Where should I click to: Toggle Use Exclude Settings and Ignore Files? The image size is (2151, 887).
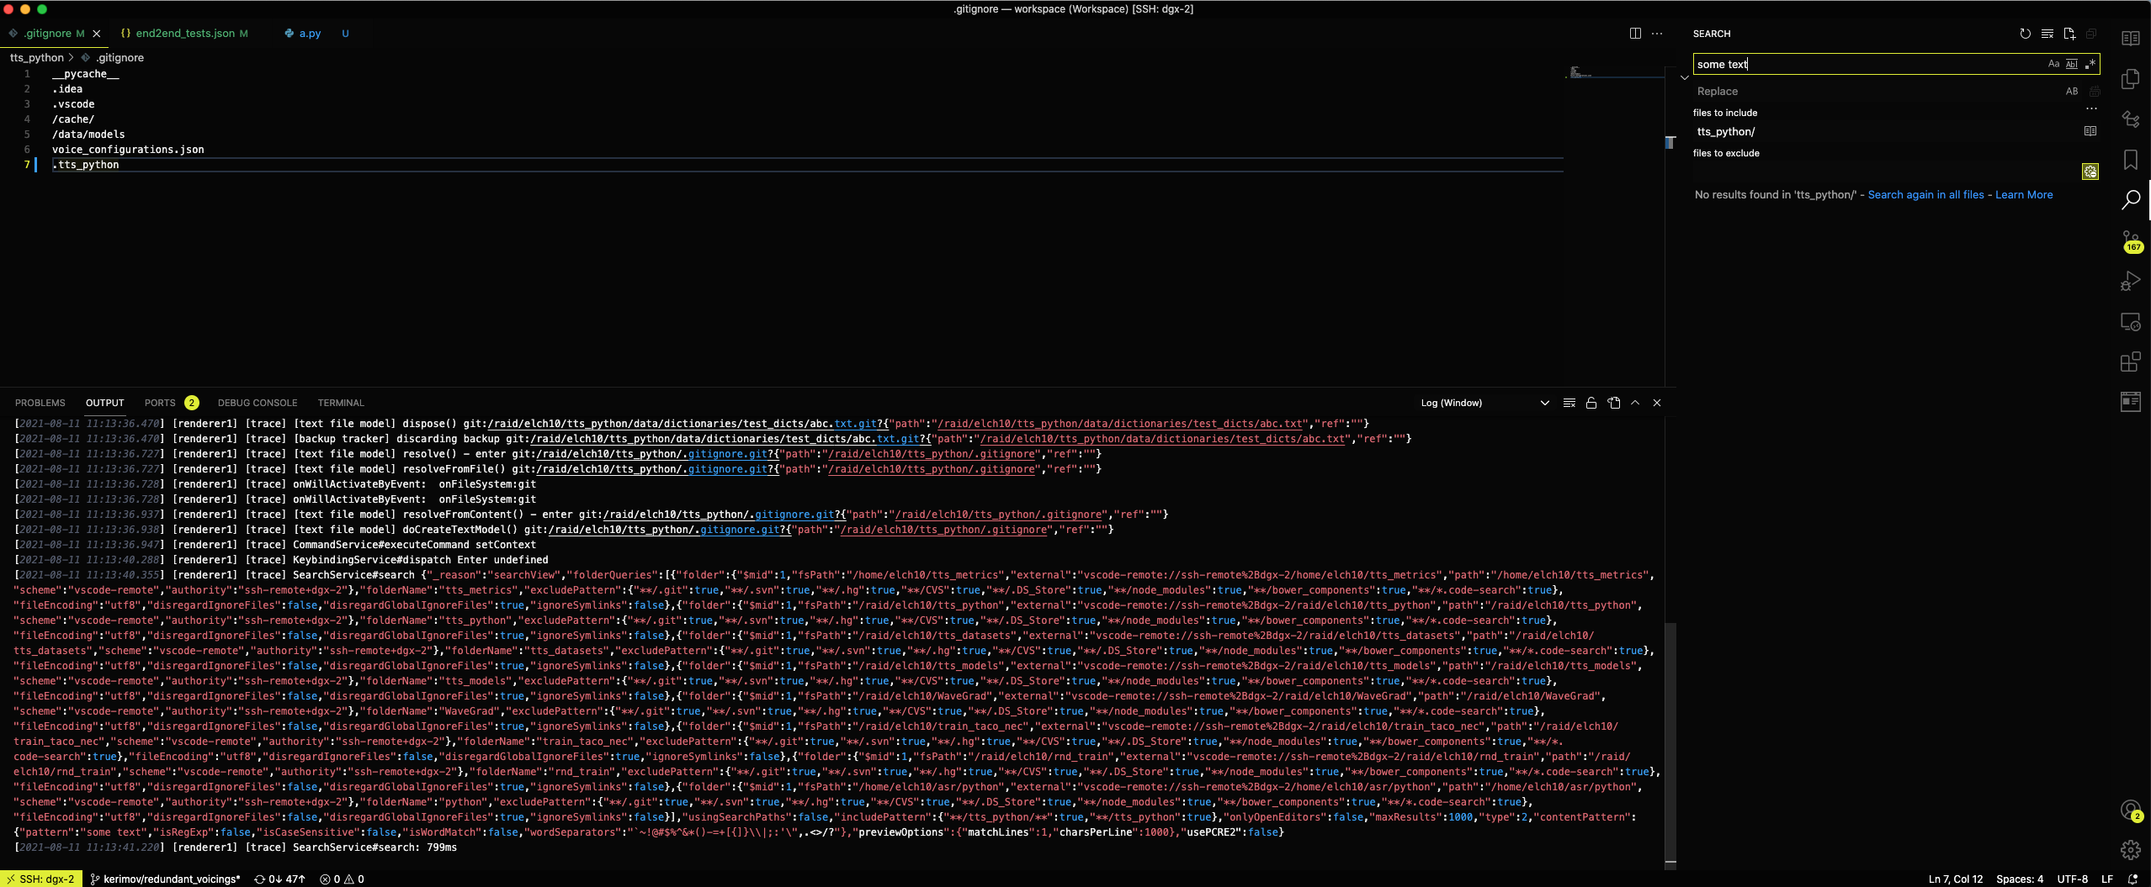(x=2090, y=172)
